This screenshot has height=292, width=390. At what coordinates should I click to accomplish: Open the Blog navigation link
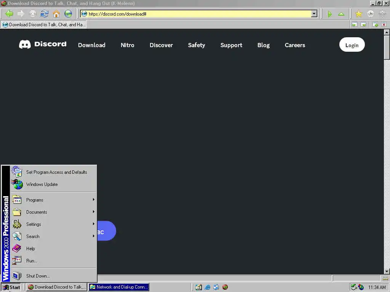pyautogui.click(x=264, y=45)
